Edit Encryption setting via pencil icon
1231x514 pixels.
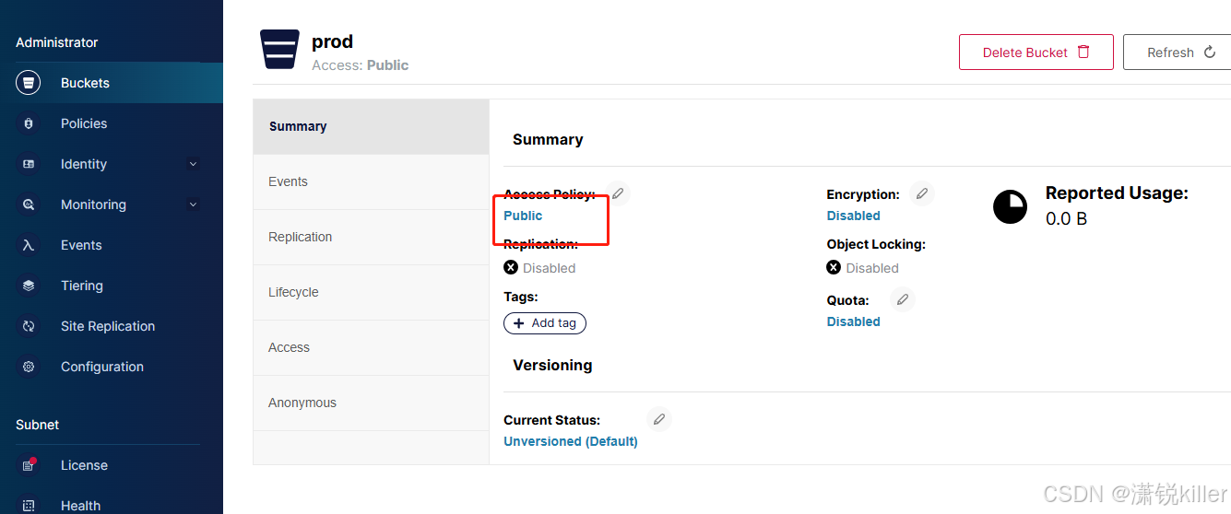921,193
